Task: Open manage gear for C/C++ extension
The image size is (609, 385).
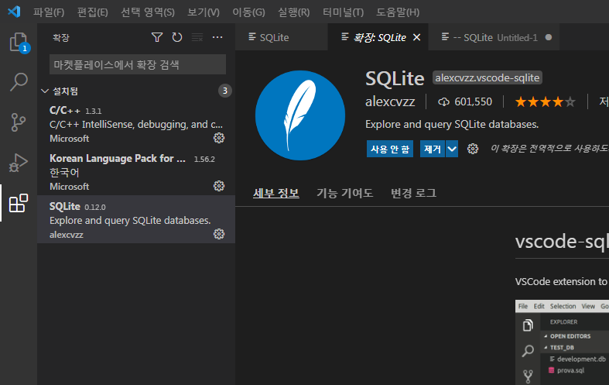Action: point(219,138)
